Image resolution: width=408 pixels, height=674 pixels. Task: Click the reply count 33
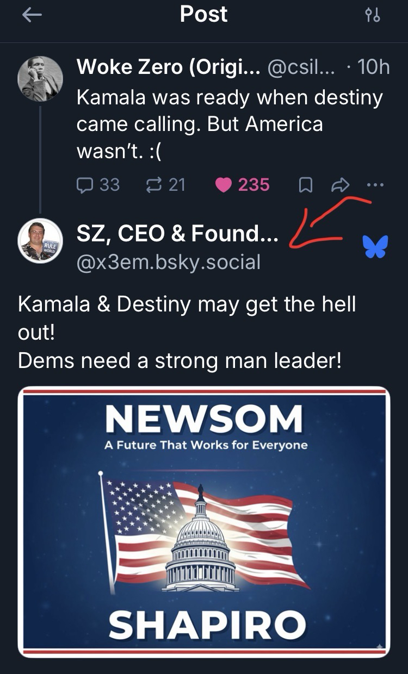click(109, 185)
